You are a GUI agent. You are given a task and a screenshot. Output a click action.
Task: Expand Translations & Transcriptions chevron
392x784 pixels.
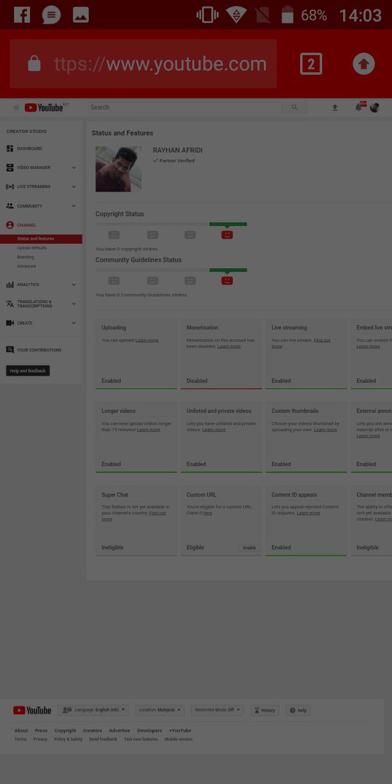tap(74, 304)
